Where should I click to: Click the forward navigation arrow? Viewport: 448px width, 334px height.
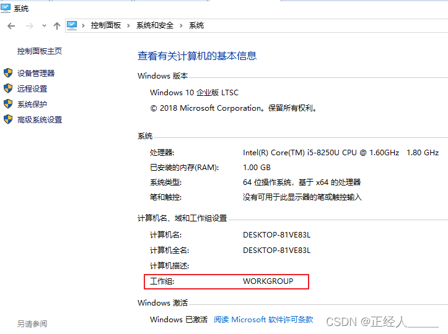(x=29, y=26)
